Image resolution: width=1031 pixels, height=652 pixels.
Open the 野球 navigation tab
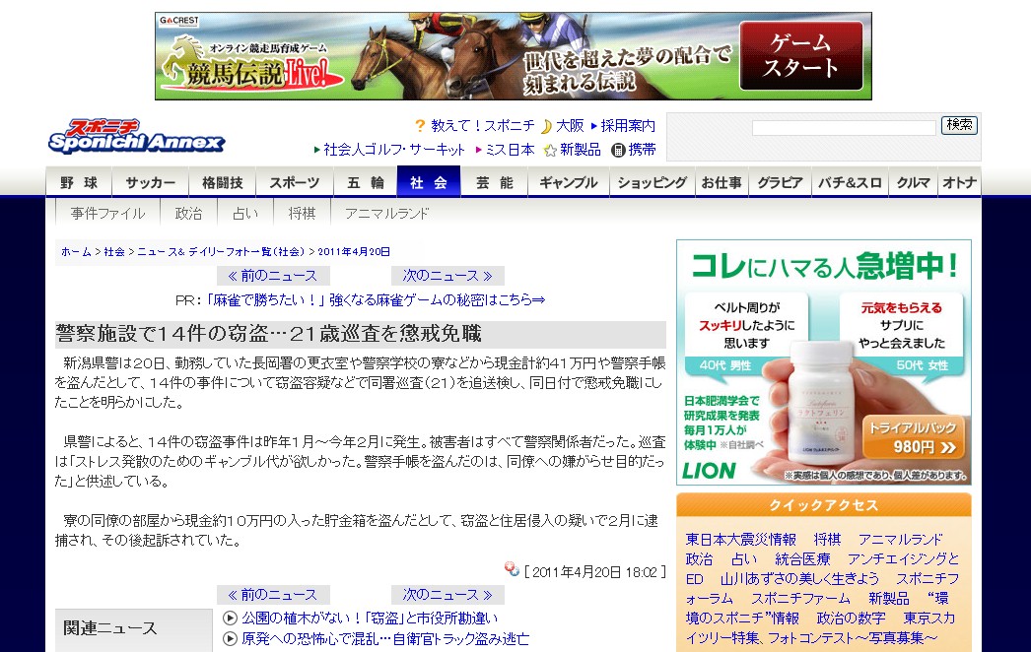pyautogui.click(x=79, y=183)
